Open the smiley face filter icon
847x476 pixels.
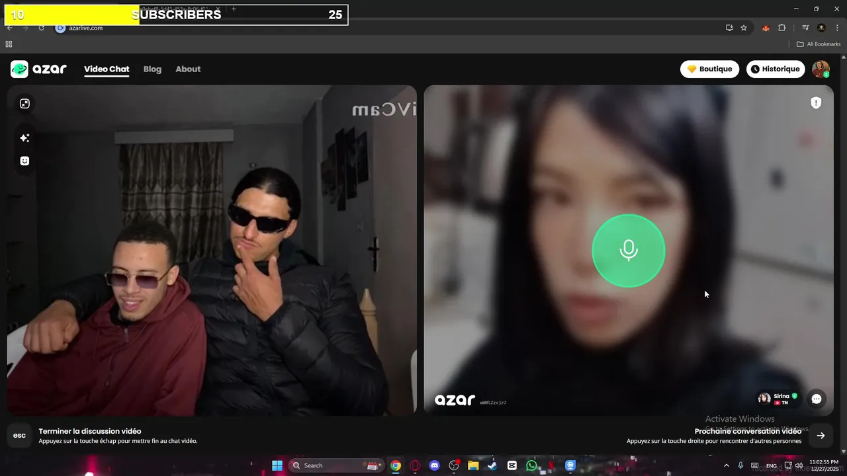[24, 161]
